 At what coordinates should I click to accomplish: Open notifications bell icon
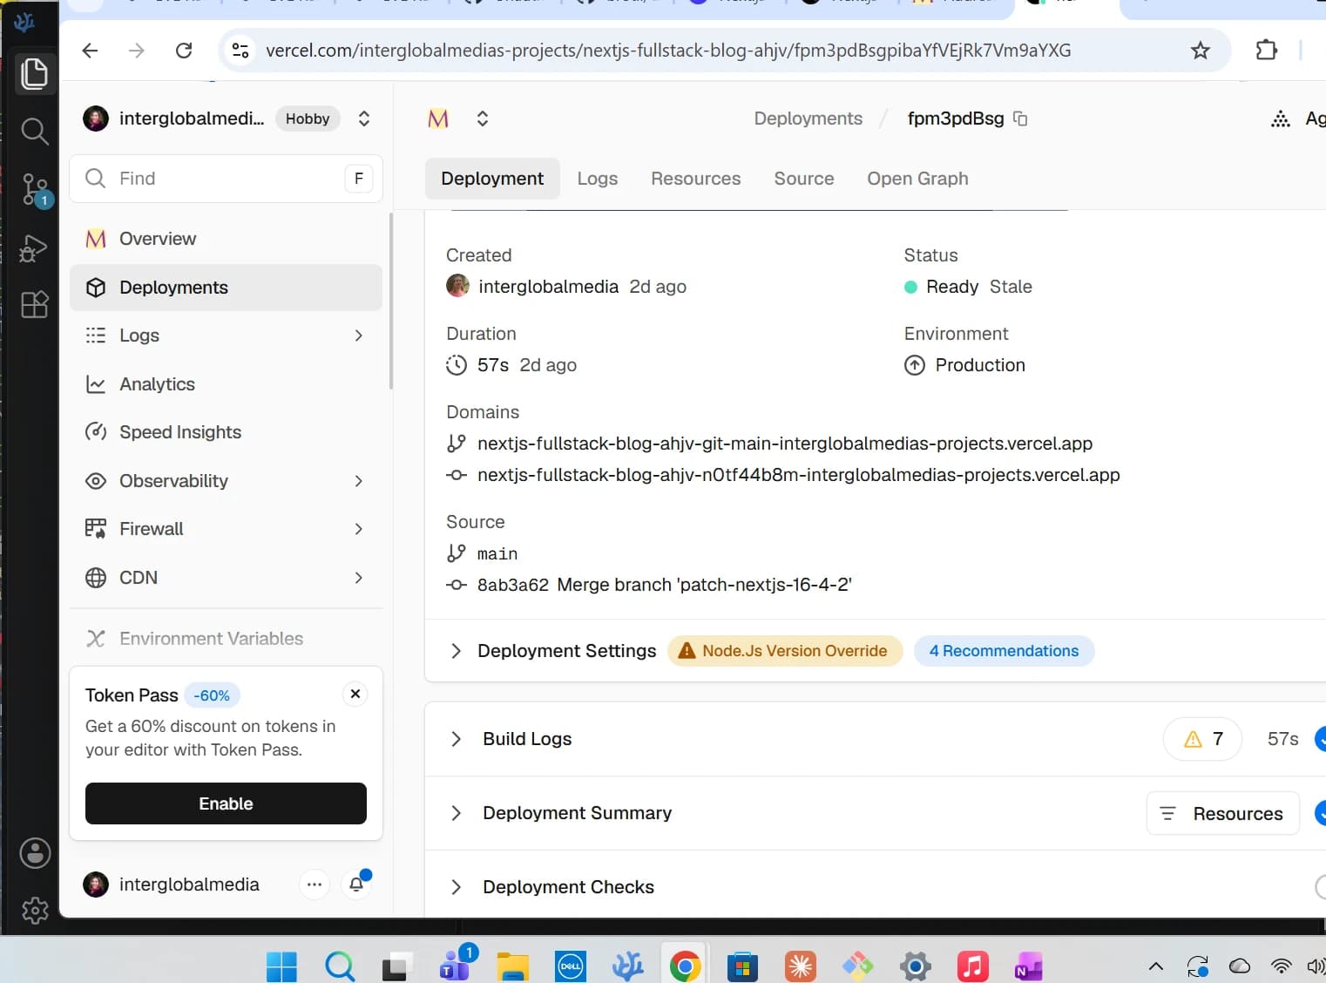pyautogui.click(x=357, y=885)
